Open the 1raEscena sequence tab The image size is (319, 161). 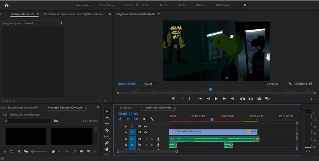(x=126, y=108)
